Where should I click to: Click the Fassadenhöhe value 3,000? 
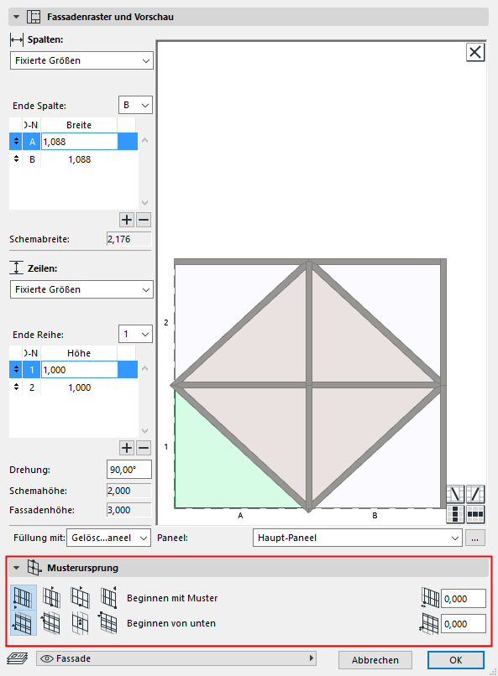129,510
